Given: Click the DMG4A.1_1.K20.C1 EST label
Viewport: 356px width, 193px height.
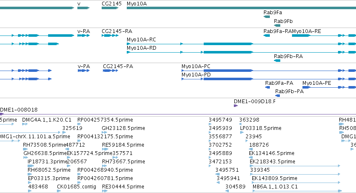Looking at the screenshot, I should [46, 120].
